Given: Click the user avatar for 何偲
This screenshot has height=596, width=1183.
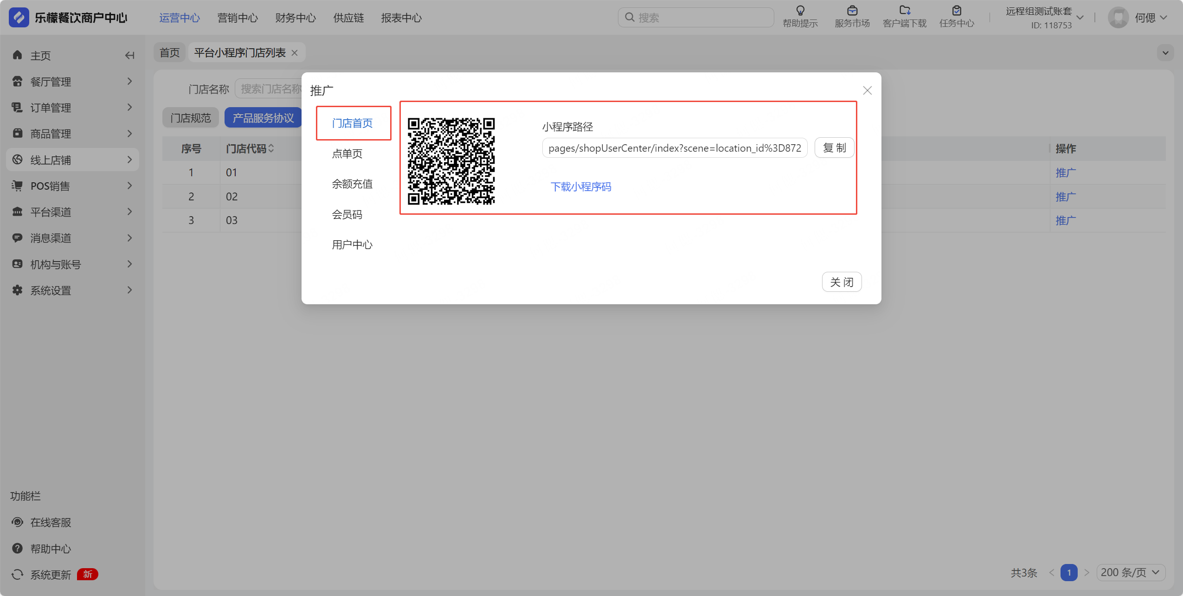Looking at the screenshot, I should (x=1118, y=18).
